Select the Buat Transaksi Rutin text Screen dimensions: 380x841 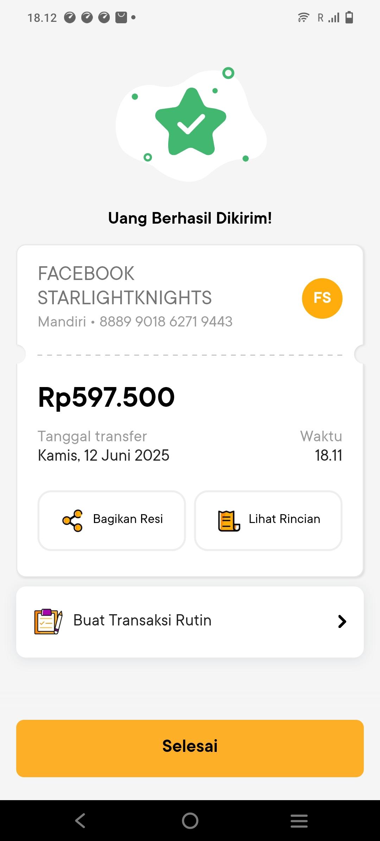click(x=142, y=621)
